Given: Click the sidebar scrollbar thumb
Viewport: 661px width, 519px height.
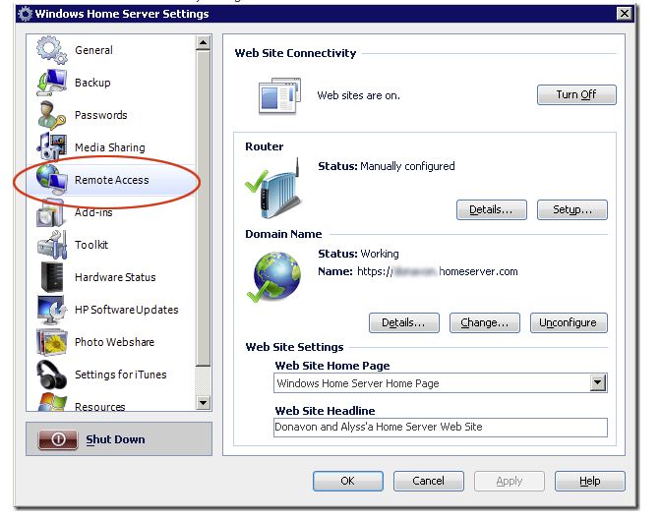Looking at the screenshot, I should point(203,208).
